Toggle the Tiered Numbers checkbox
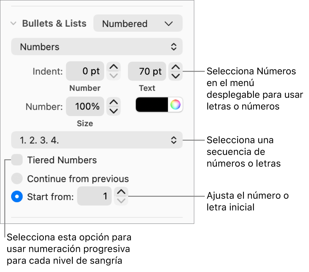Viewport: 309px width, 272px height. (x=17, y=160)
